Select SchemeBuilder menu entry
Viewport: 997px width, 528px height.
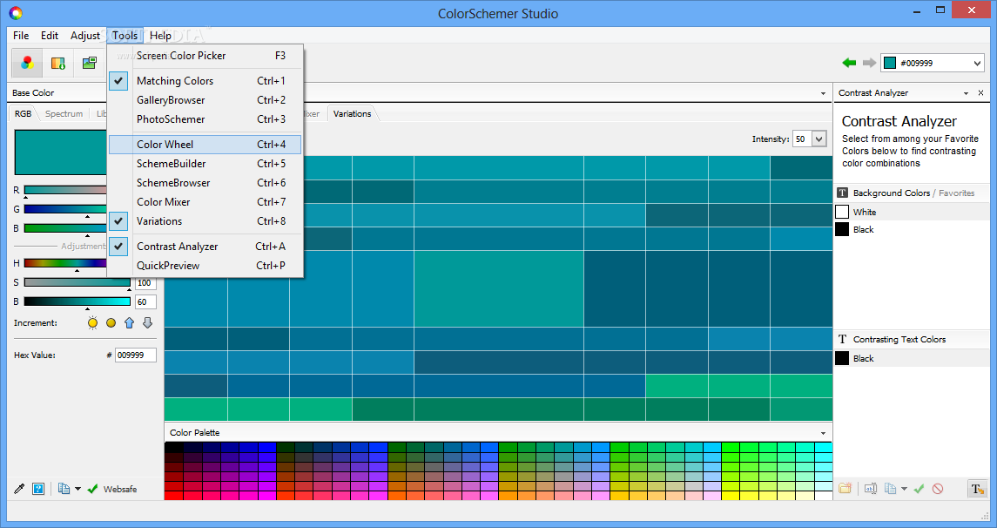[x=205, y=164]
